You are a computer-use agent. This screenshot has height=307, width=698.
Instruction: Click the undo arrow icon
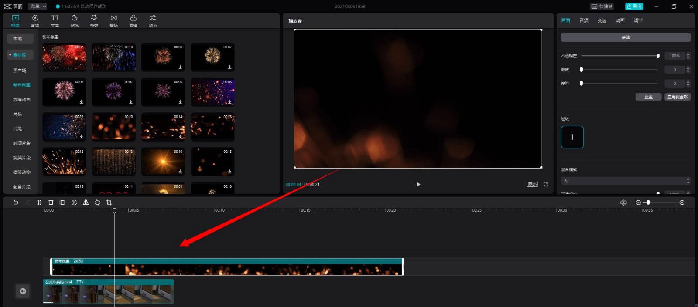[x=16, y=202]
